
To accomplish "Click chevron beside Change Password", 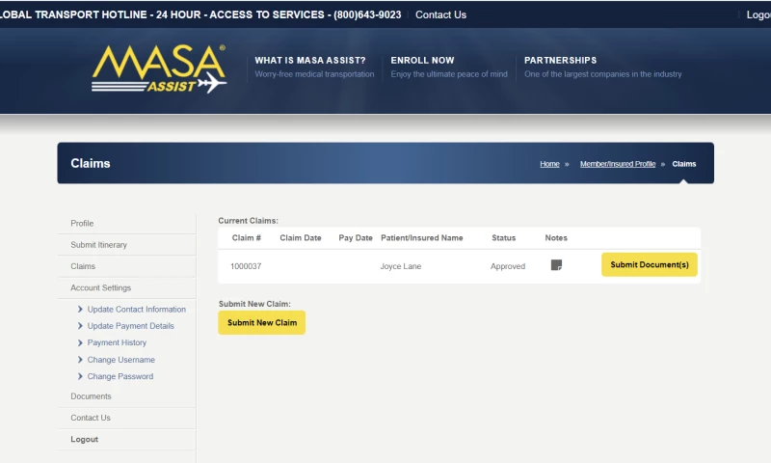I will click(x=80, y=376).
